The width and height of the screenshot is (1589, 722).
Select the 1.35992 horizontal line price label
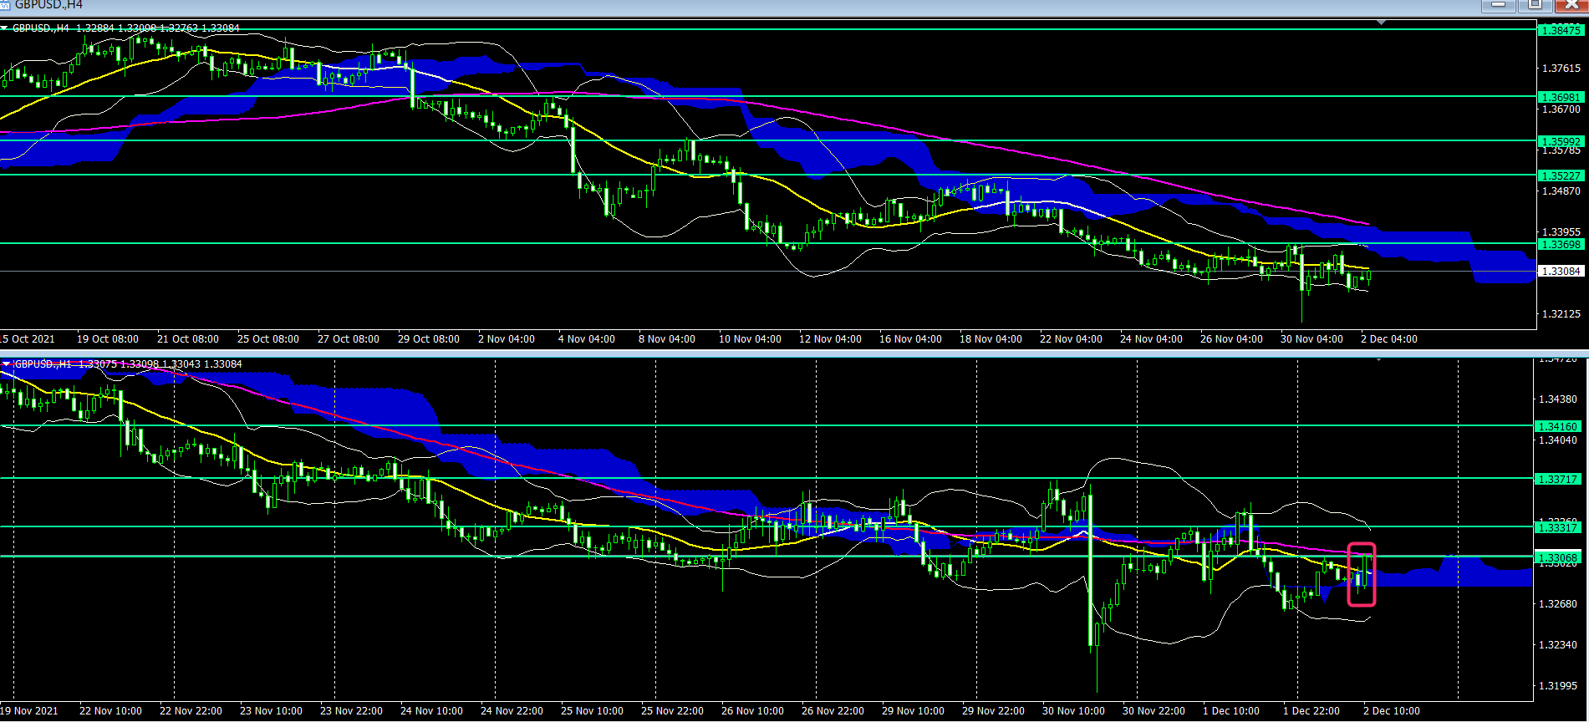click(1561, 141)
